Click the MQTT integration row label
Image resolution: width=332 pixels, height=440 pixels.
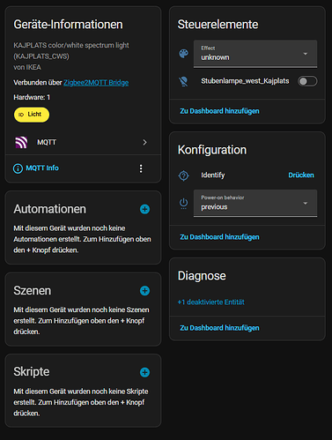[x=47, y=143]
